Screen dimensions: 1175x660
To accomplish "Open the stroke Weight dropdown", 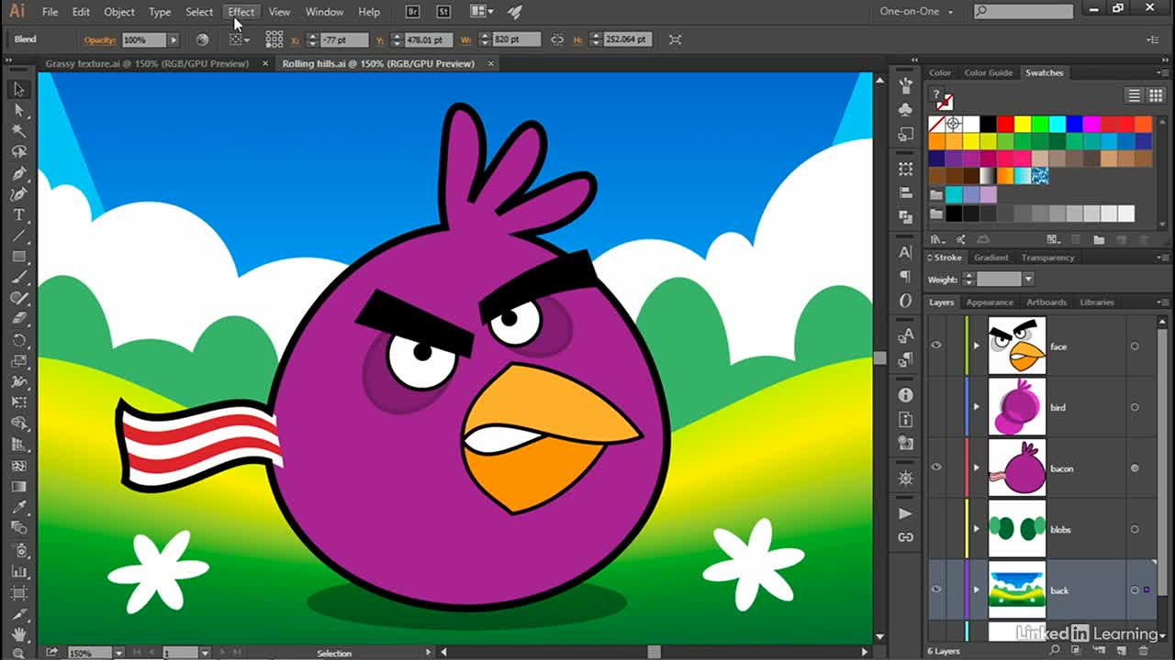I will click(1028, 280).
